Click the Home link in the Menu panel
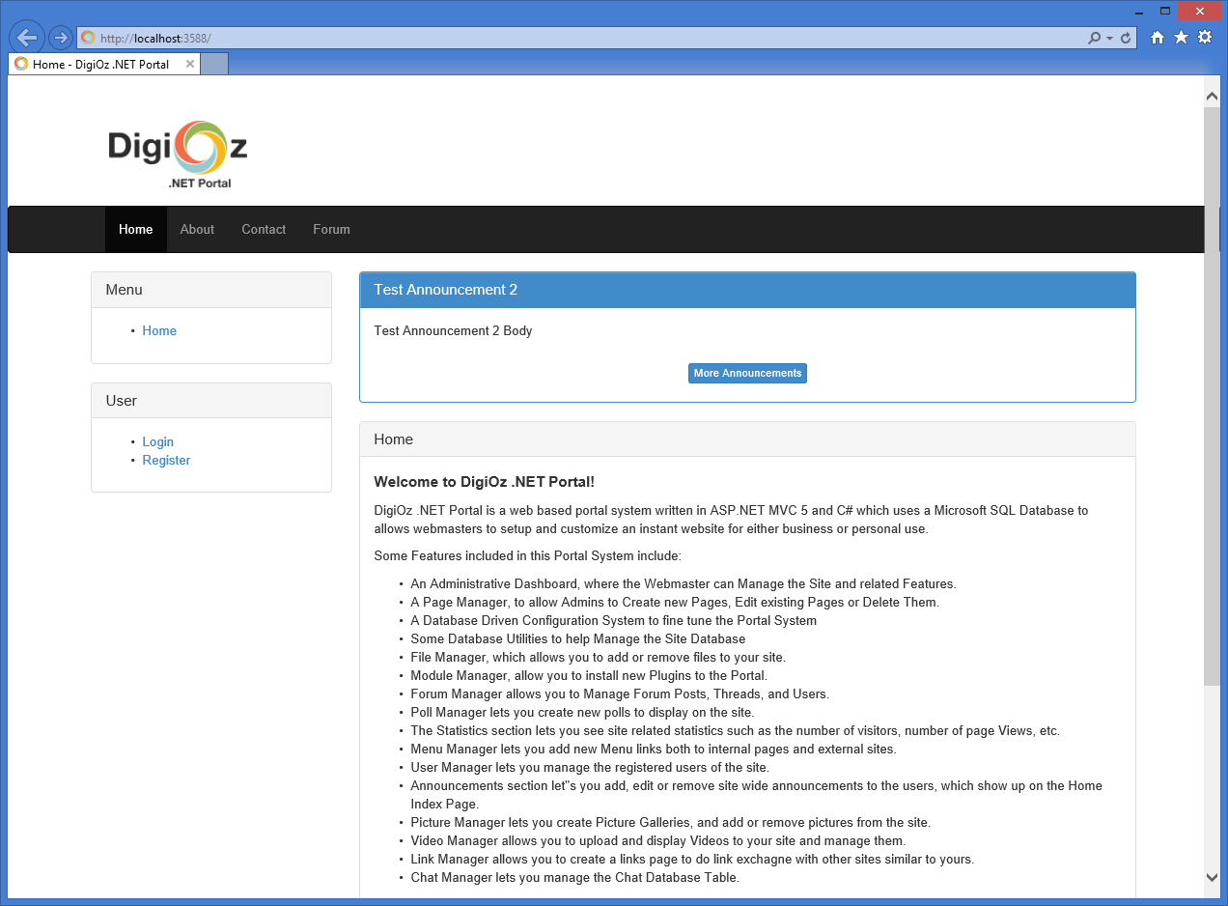 pyautogui.click(x=159, y=330)
